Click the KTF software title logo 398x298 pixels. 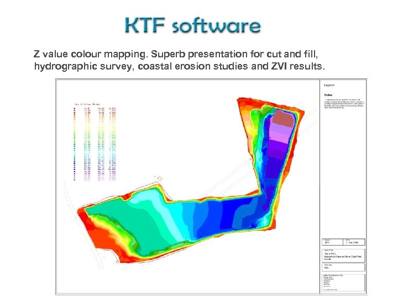[x=193, y=25]
